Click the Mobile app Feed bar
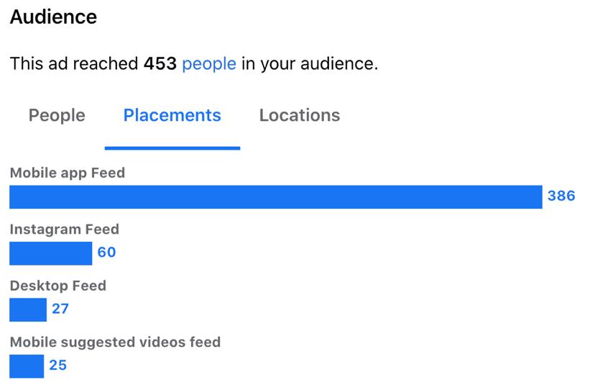590x387 pixels. (x=276, y=197)
